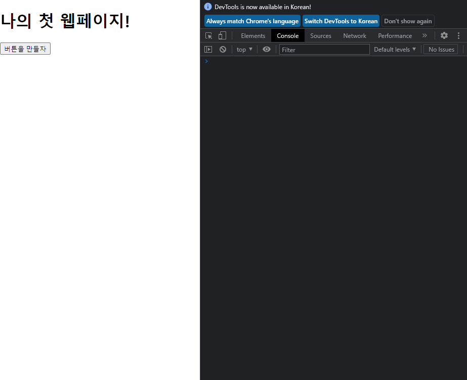This screenshot has height=380, width=467.
Task: Click the info icon in the notification bar
Action: [x=208, y=7]
